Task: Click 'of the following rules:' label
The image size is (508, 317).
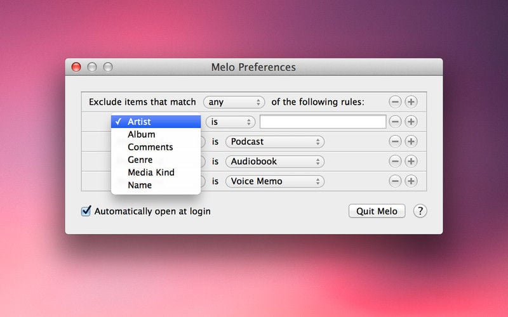Action: click(x=317, y=102)
